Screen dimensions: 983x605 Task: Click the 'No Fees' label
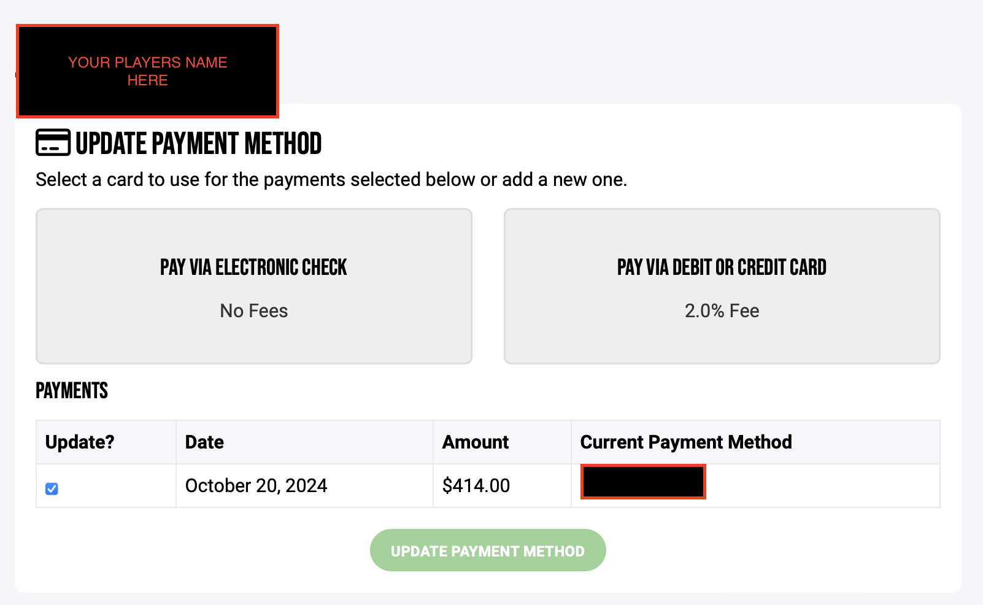(x=253, y=310)
